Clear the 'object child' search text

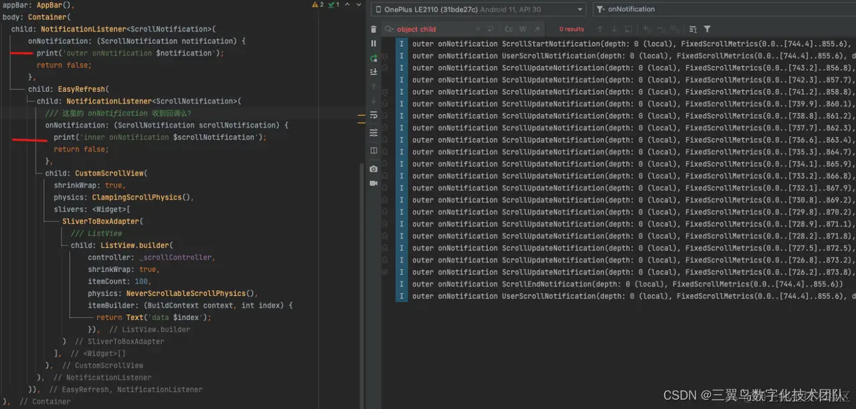479,29
